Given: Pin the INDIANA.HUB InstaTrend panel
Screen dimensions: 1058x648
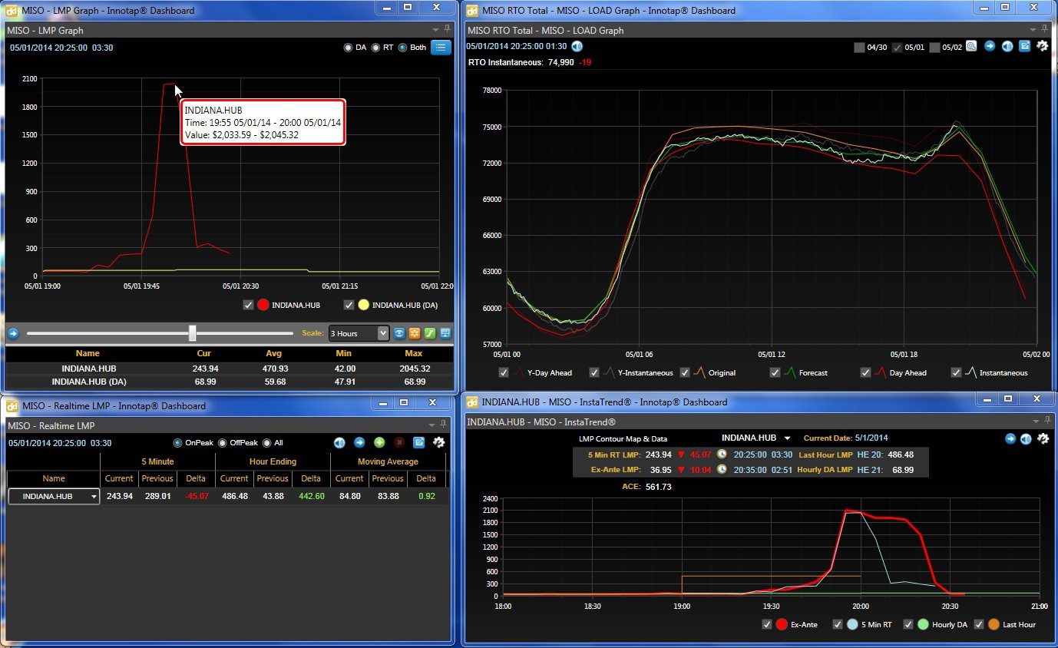Looking at the screenshot, I should 1046,421.
